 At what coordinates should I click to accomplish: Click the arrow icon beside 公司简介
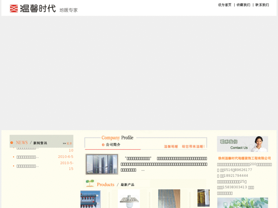pyautogui.click(x=103, y=145)
